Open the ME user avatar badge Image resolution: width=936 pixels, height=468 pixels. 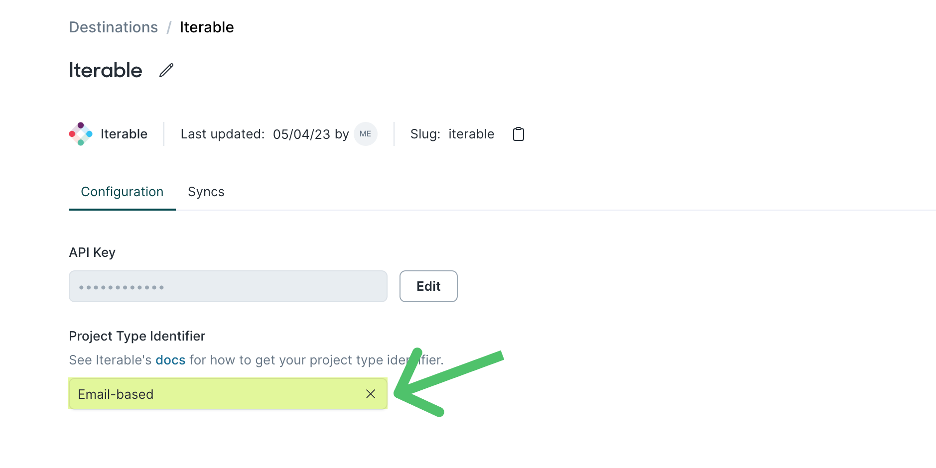click(365, 133)
